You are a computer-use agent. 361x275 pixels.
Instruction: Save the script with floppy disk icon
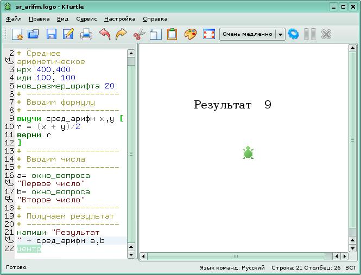pos(51,34)
